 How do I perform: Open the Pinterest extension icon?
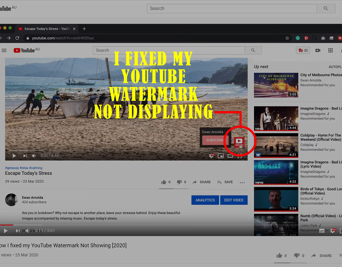point(306,38)
